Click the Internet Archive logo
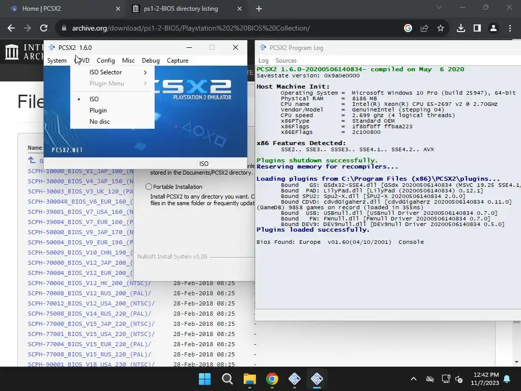This screenshot has width=521, height=391. (x=12, y=52)
